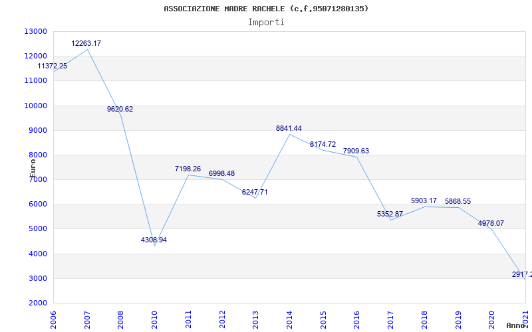Click x-axis year 2012

pos(222,320)
